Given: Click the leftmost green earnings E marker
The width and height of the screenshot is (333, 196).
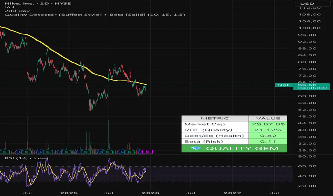Looking at the screenshot, I should tap(5, 152).
